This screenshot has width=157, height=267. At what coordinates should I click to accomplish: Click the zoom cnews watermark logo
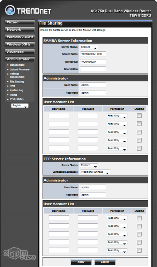[20, 254]
